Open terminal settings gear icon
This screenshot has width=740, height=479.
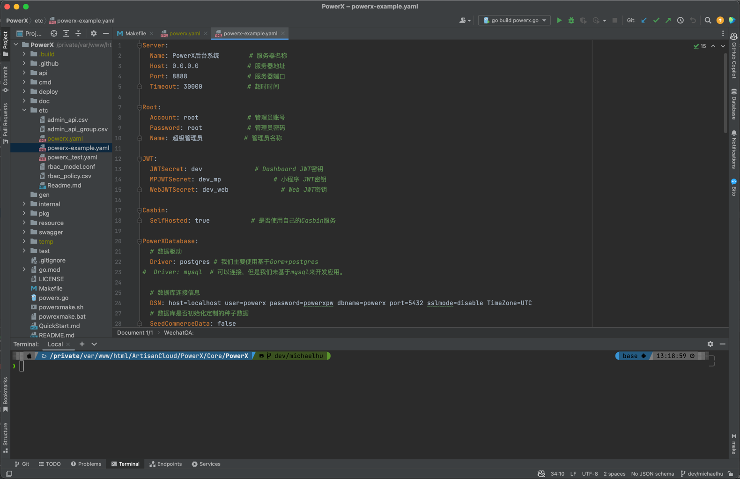(x=710, y=344)
